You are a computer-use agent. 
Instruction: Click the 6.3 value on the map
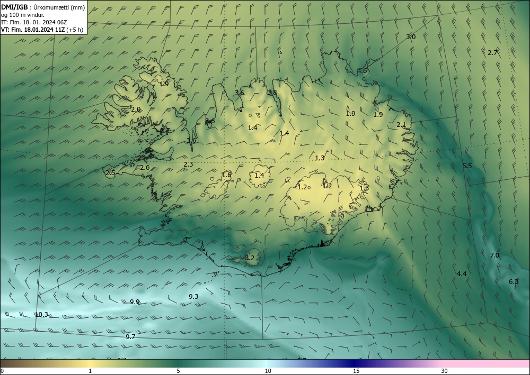[514, 281]
